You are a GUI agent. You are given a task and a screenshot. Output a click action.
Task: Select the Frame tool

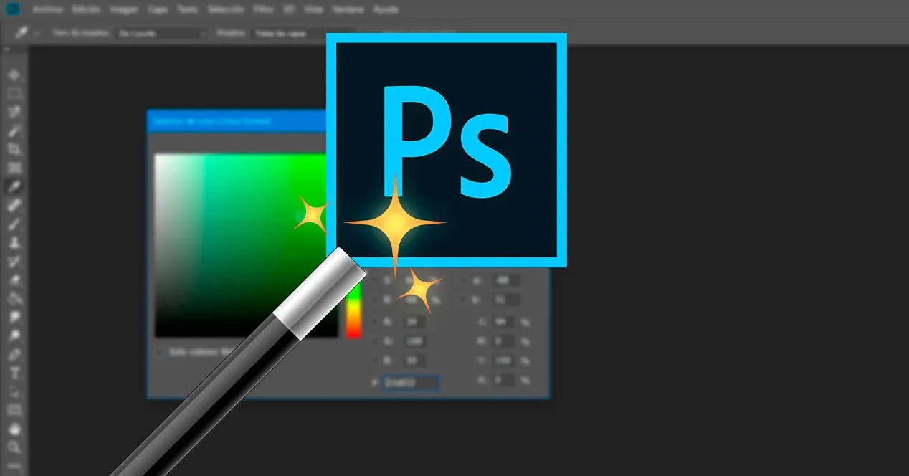coord(14,168)
